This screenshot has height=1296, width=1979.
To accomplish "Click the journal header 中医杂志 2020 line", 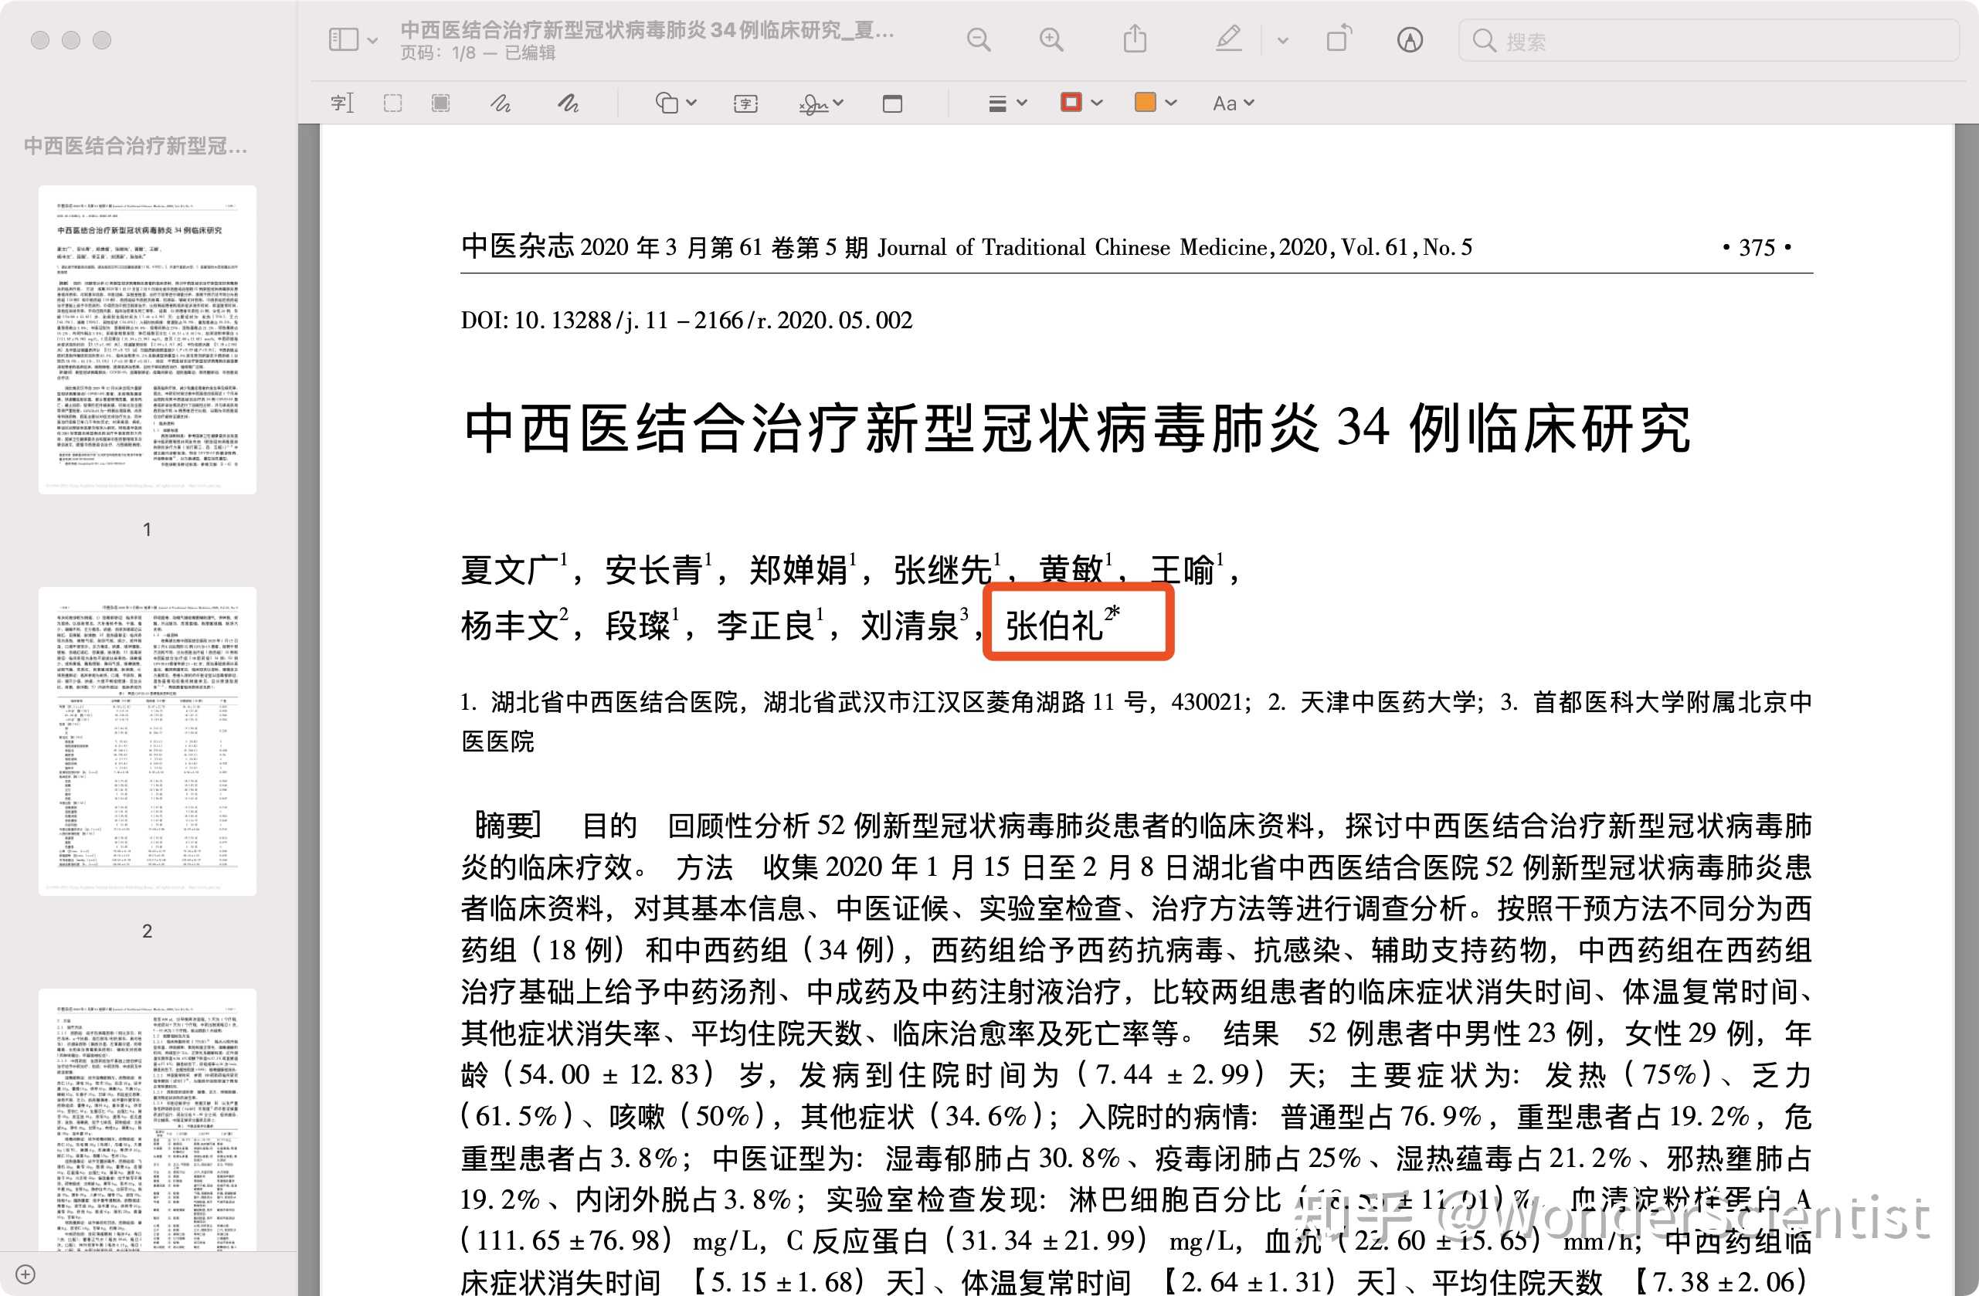I will pyautogui.click(x=967, y=248).
